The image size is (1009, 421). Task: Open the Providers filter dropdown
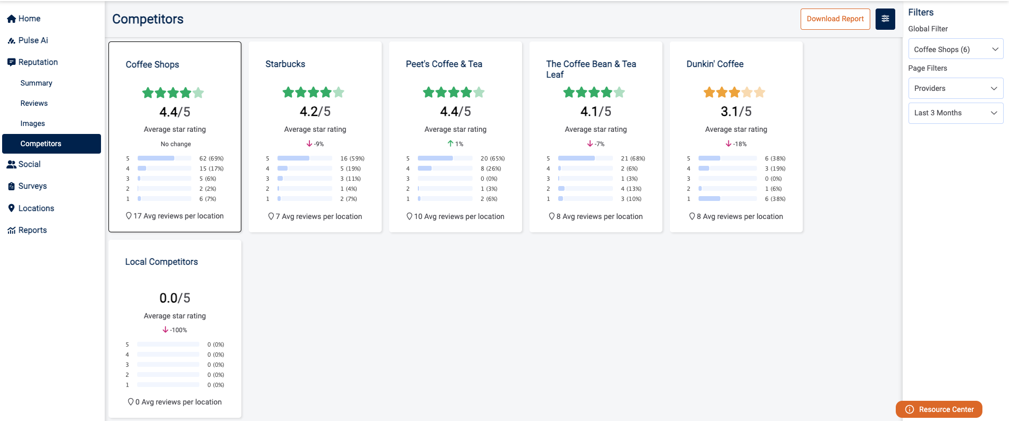click(x=955, y=88)
